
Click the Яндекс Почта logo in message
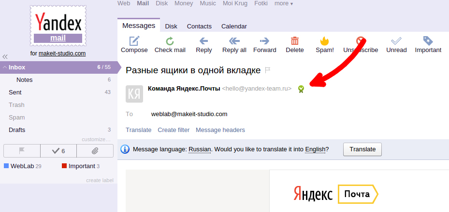(x=336, y=194)
